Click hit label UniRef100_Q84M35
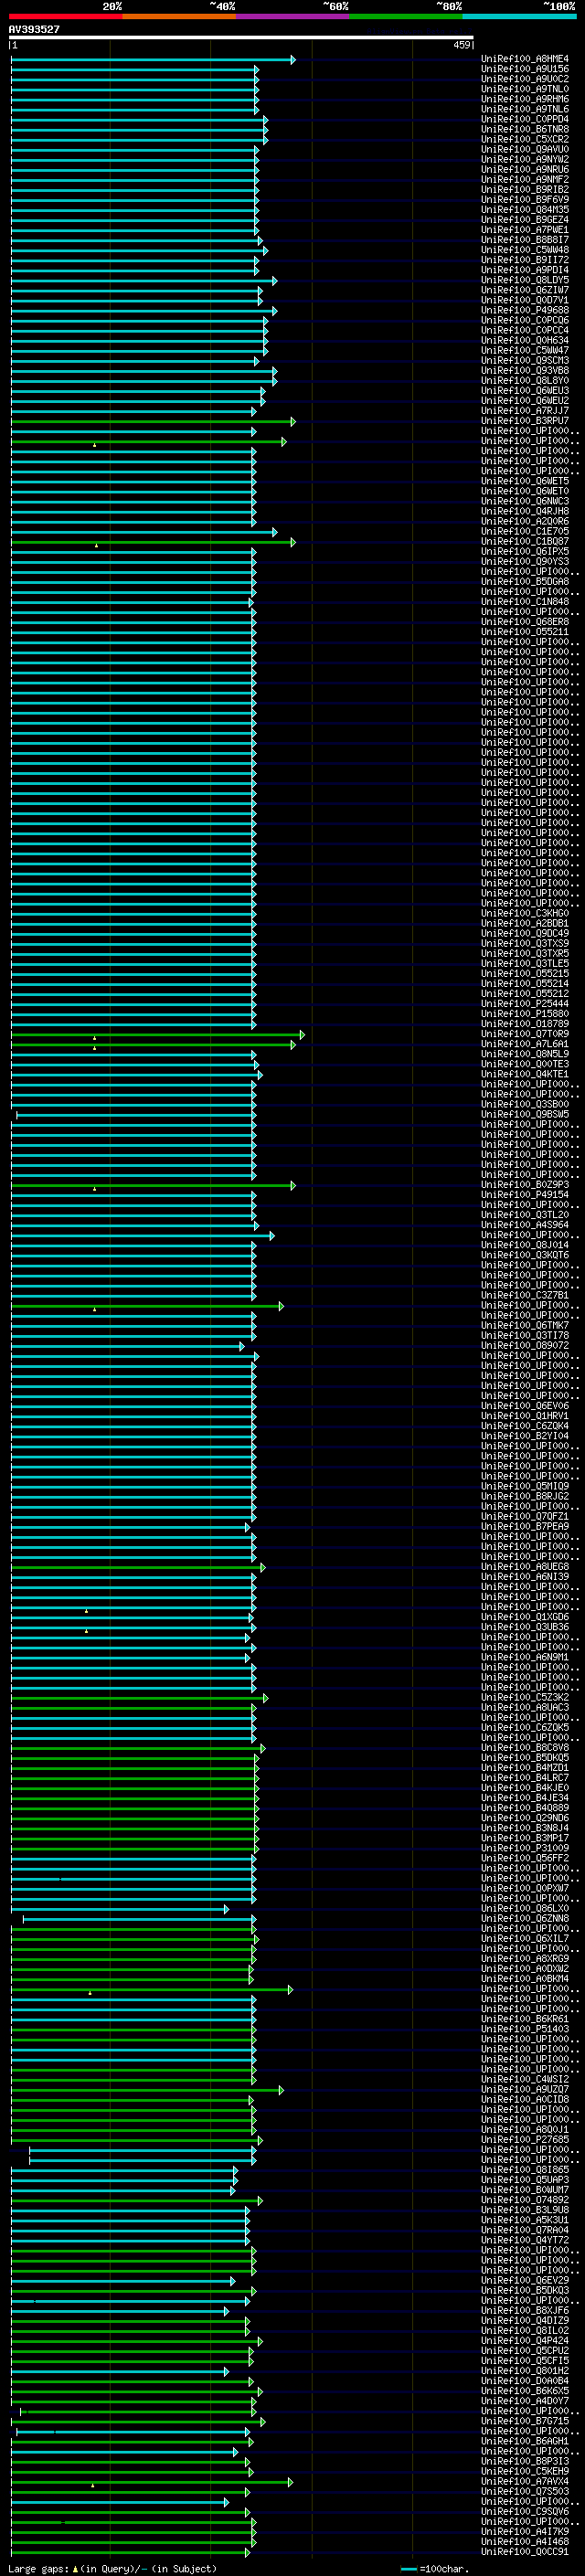Image resolution: width=585 pixels, height=2576 pixels. point(524,209)
